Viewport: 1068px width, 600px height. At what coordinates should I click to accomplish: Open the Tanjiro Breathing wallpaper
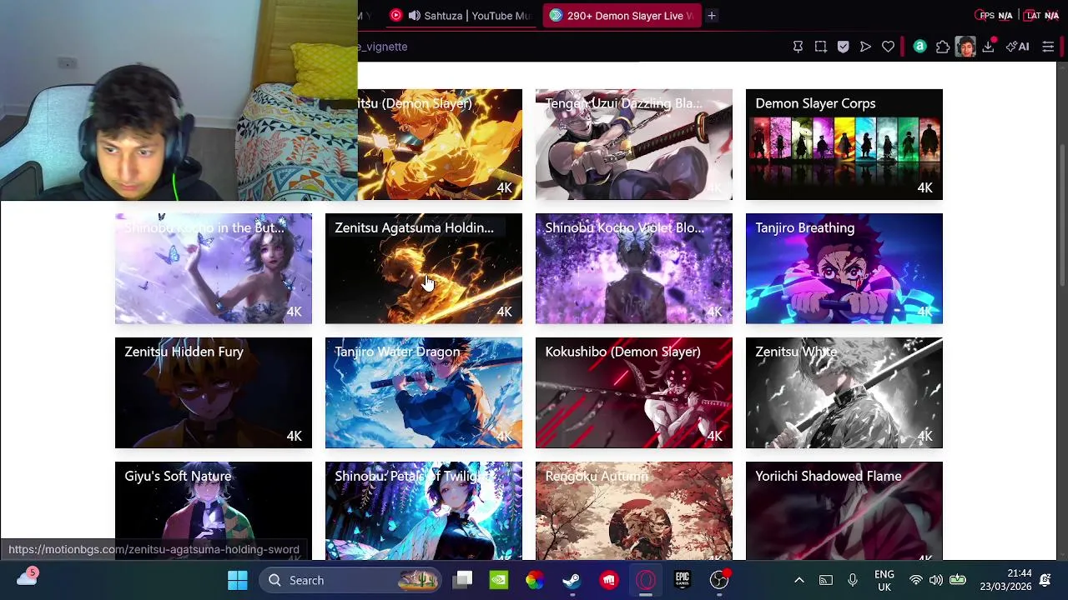[x=844, y=268]
